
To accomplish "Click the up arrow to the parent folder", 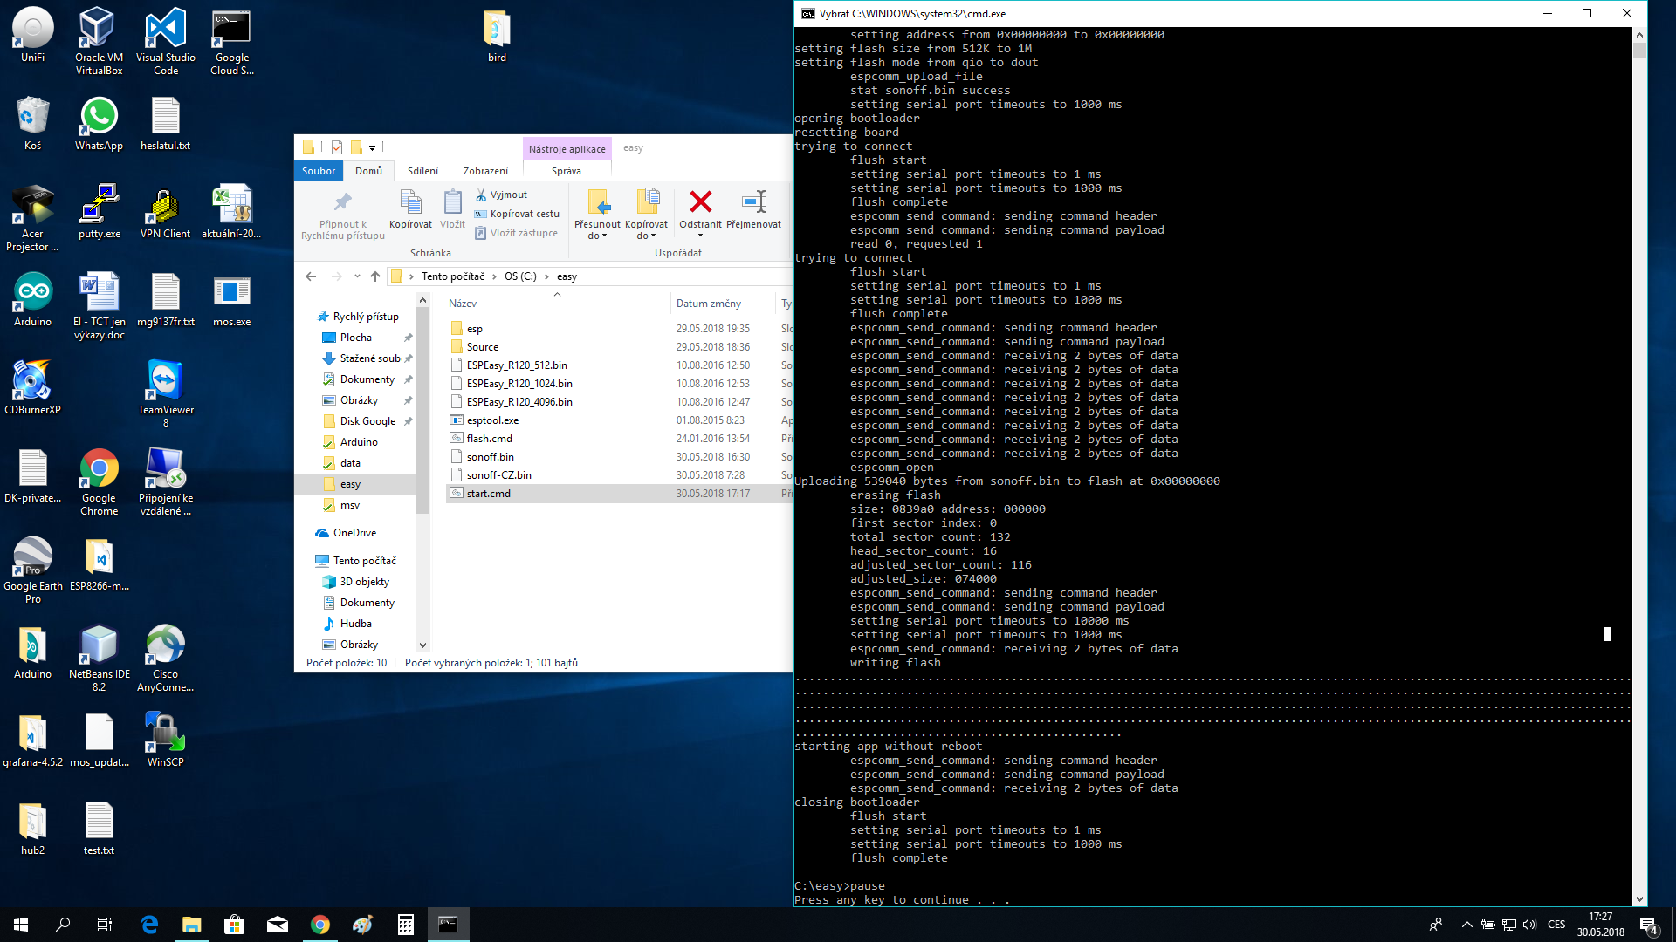I will 375,276.
